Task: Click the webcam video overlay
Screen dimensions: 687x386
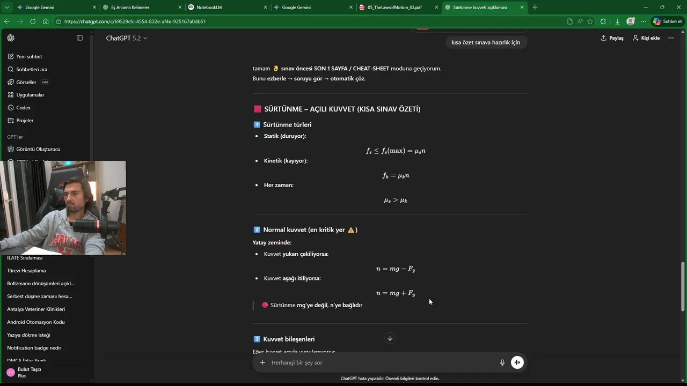Action: tap(63, 207)
